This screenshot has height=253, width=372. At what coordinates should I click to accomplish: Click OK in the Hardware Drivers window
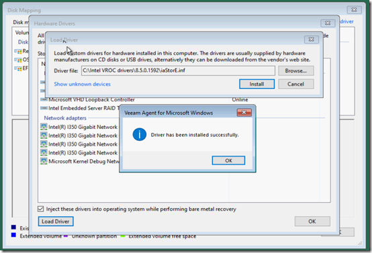312,221
